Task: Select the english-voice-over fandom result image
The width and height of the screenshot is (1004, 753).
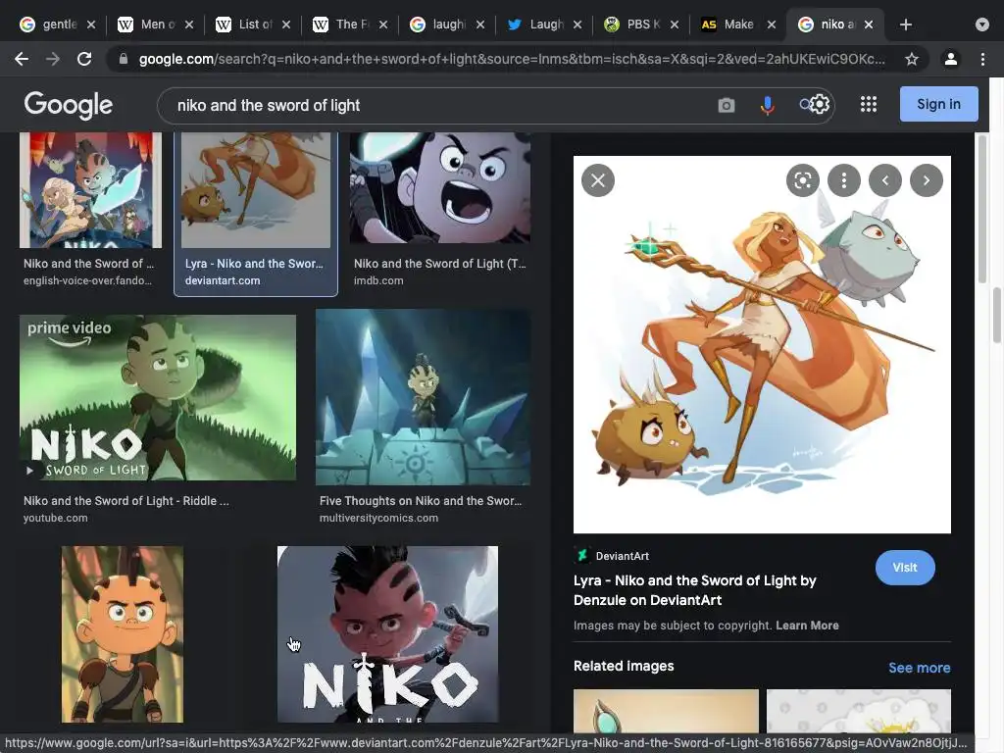Action: click(90, 190)
